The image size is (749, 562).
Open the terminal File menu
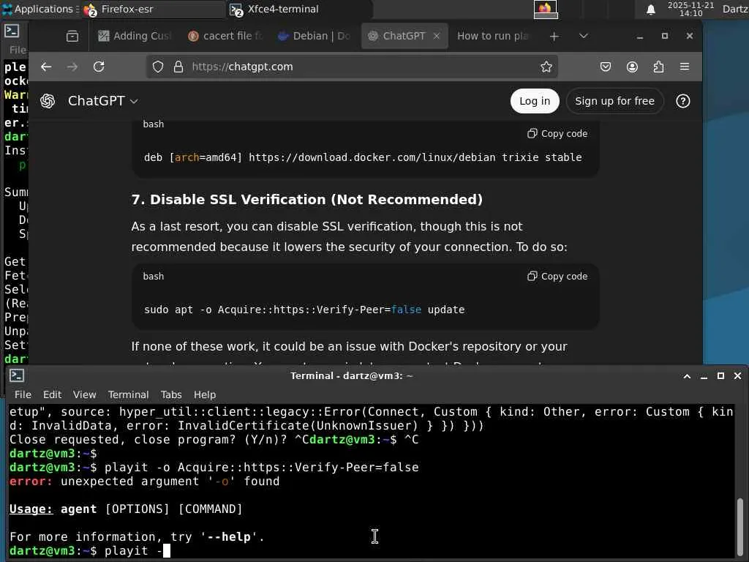[x=23, y=394]
